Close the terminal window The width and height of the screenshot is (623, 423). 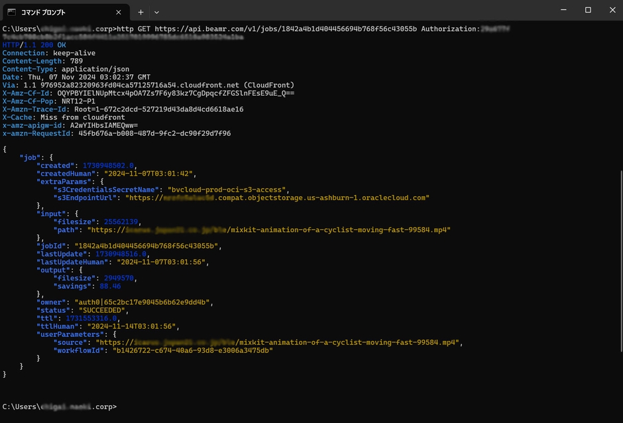[x=611, y=10]
